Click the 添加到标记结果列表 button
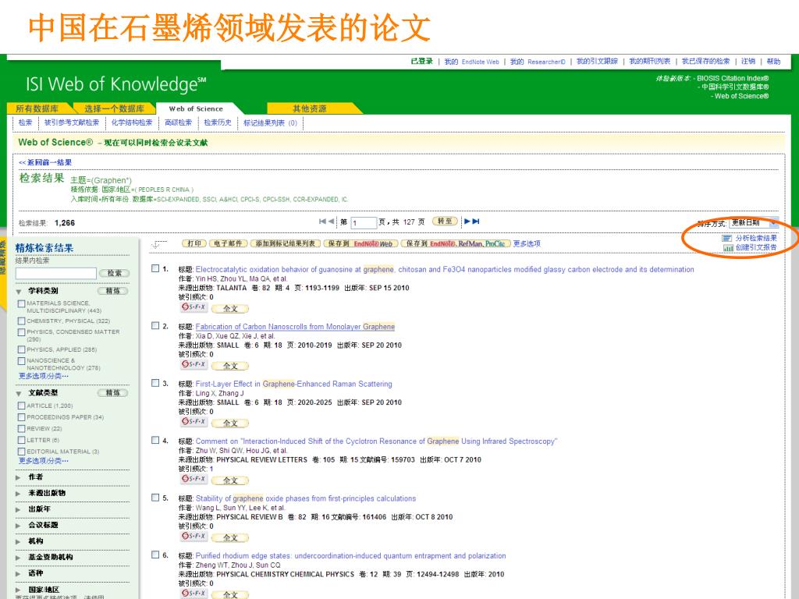Image resolution: width=799 pixels, height=599 pixels. click(x=286, y=243)
